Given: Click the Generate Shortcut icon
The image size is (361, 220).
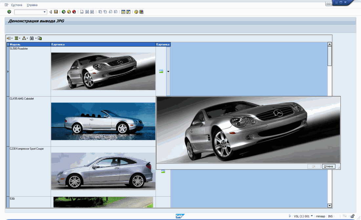Looking at the screenshot, I should pos(128,12).
